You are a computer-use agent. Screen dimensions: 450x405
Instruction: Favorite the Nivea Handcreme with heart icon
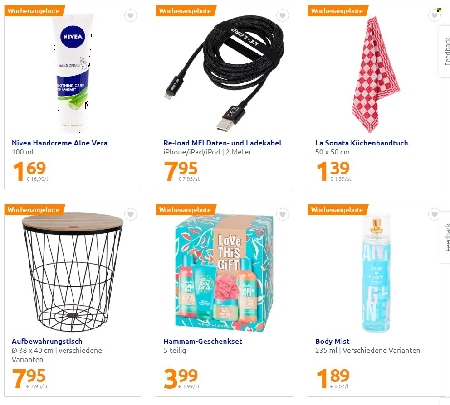[x=131, y=15]
